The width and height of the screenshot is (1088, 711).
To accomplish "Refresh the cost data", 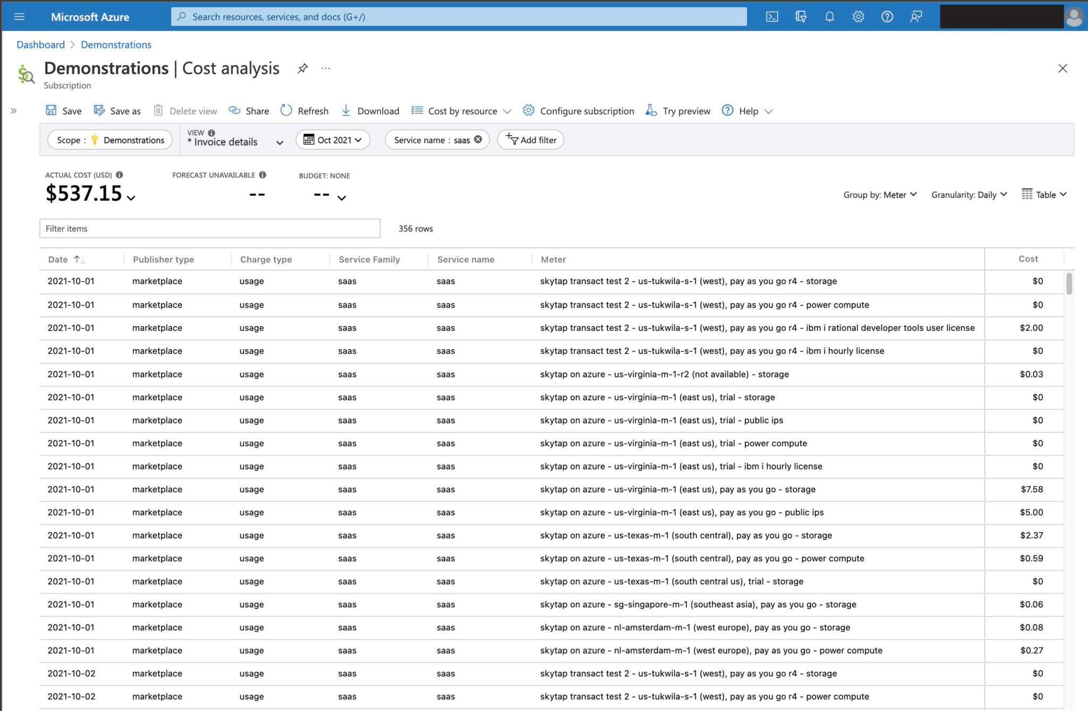I will tap(286, 111).
